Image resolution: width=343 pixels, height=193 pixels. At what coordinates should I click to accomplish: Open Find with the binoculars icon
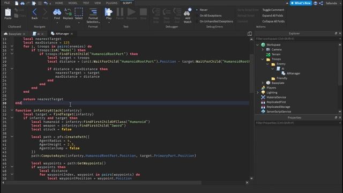pos(57,12)
